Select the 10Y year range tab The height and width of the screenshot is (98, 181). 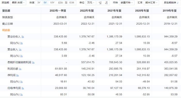(52, 3)
